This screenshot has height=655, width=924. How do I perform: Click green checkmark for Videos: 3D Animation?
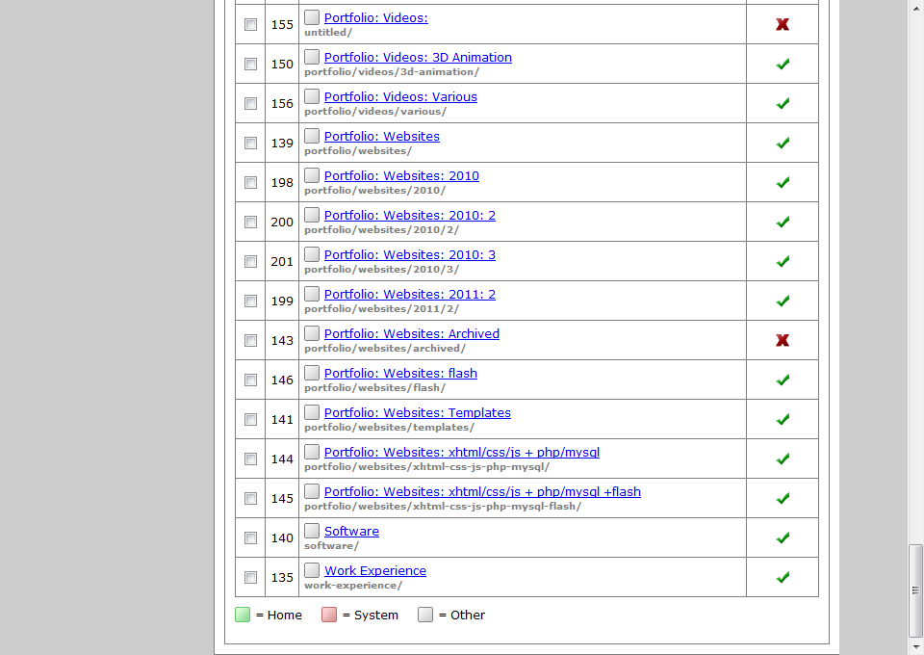[x=783, y=64]
